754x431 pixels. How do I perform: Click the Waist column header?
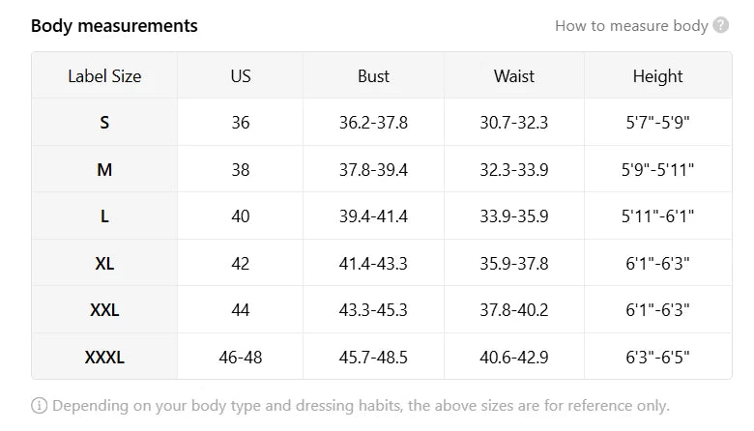513,76
